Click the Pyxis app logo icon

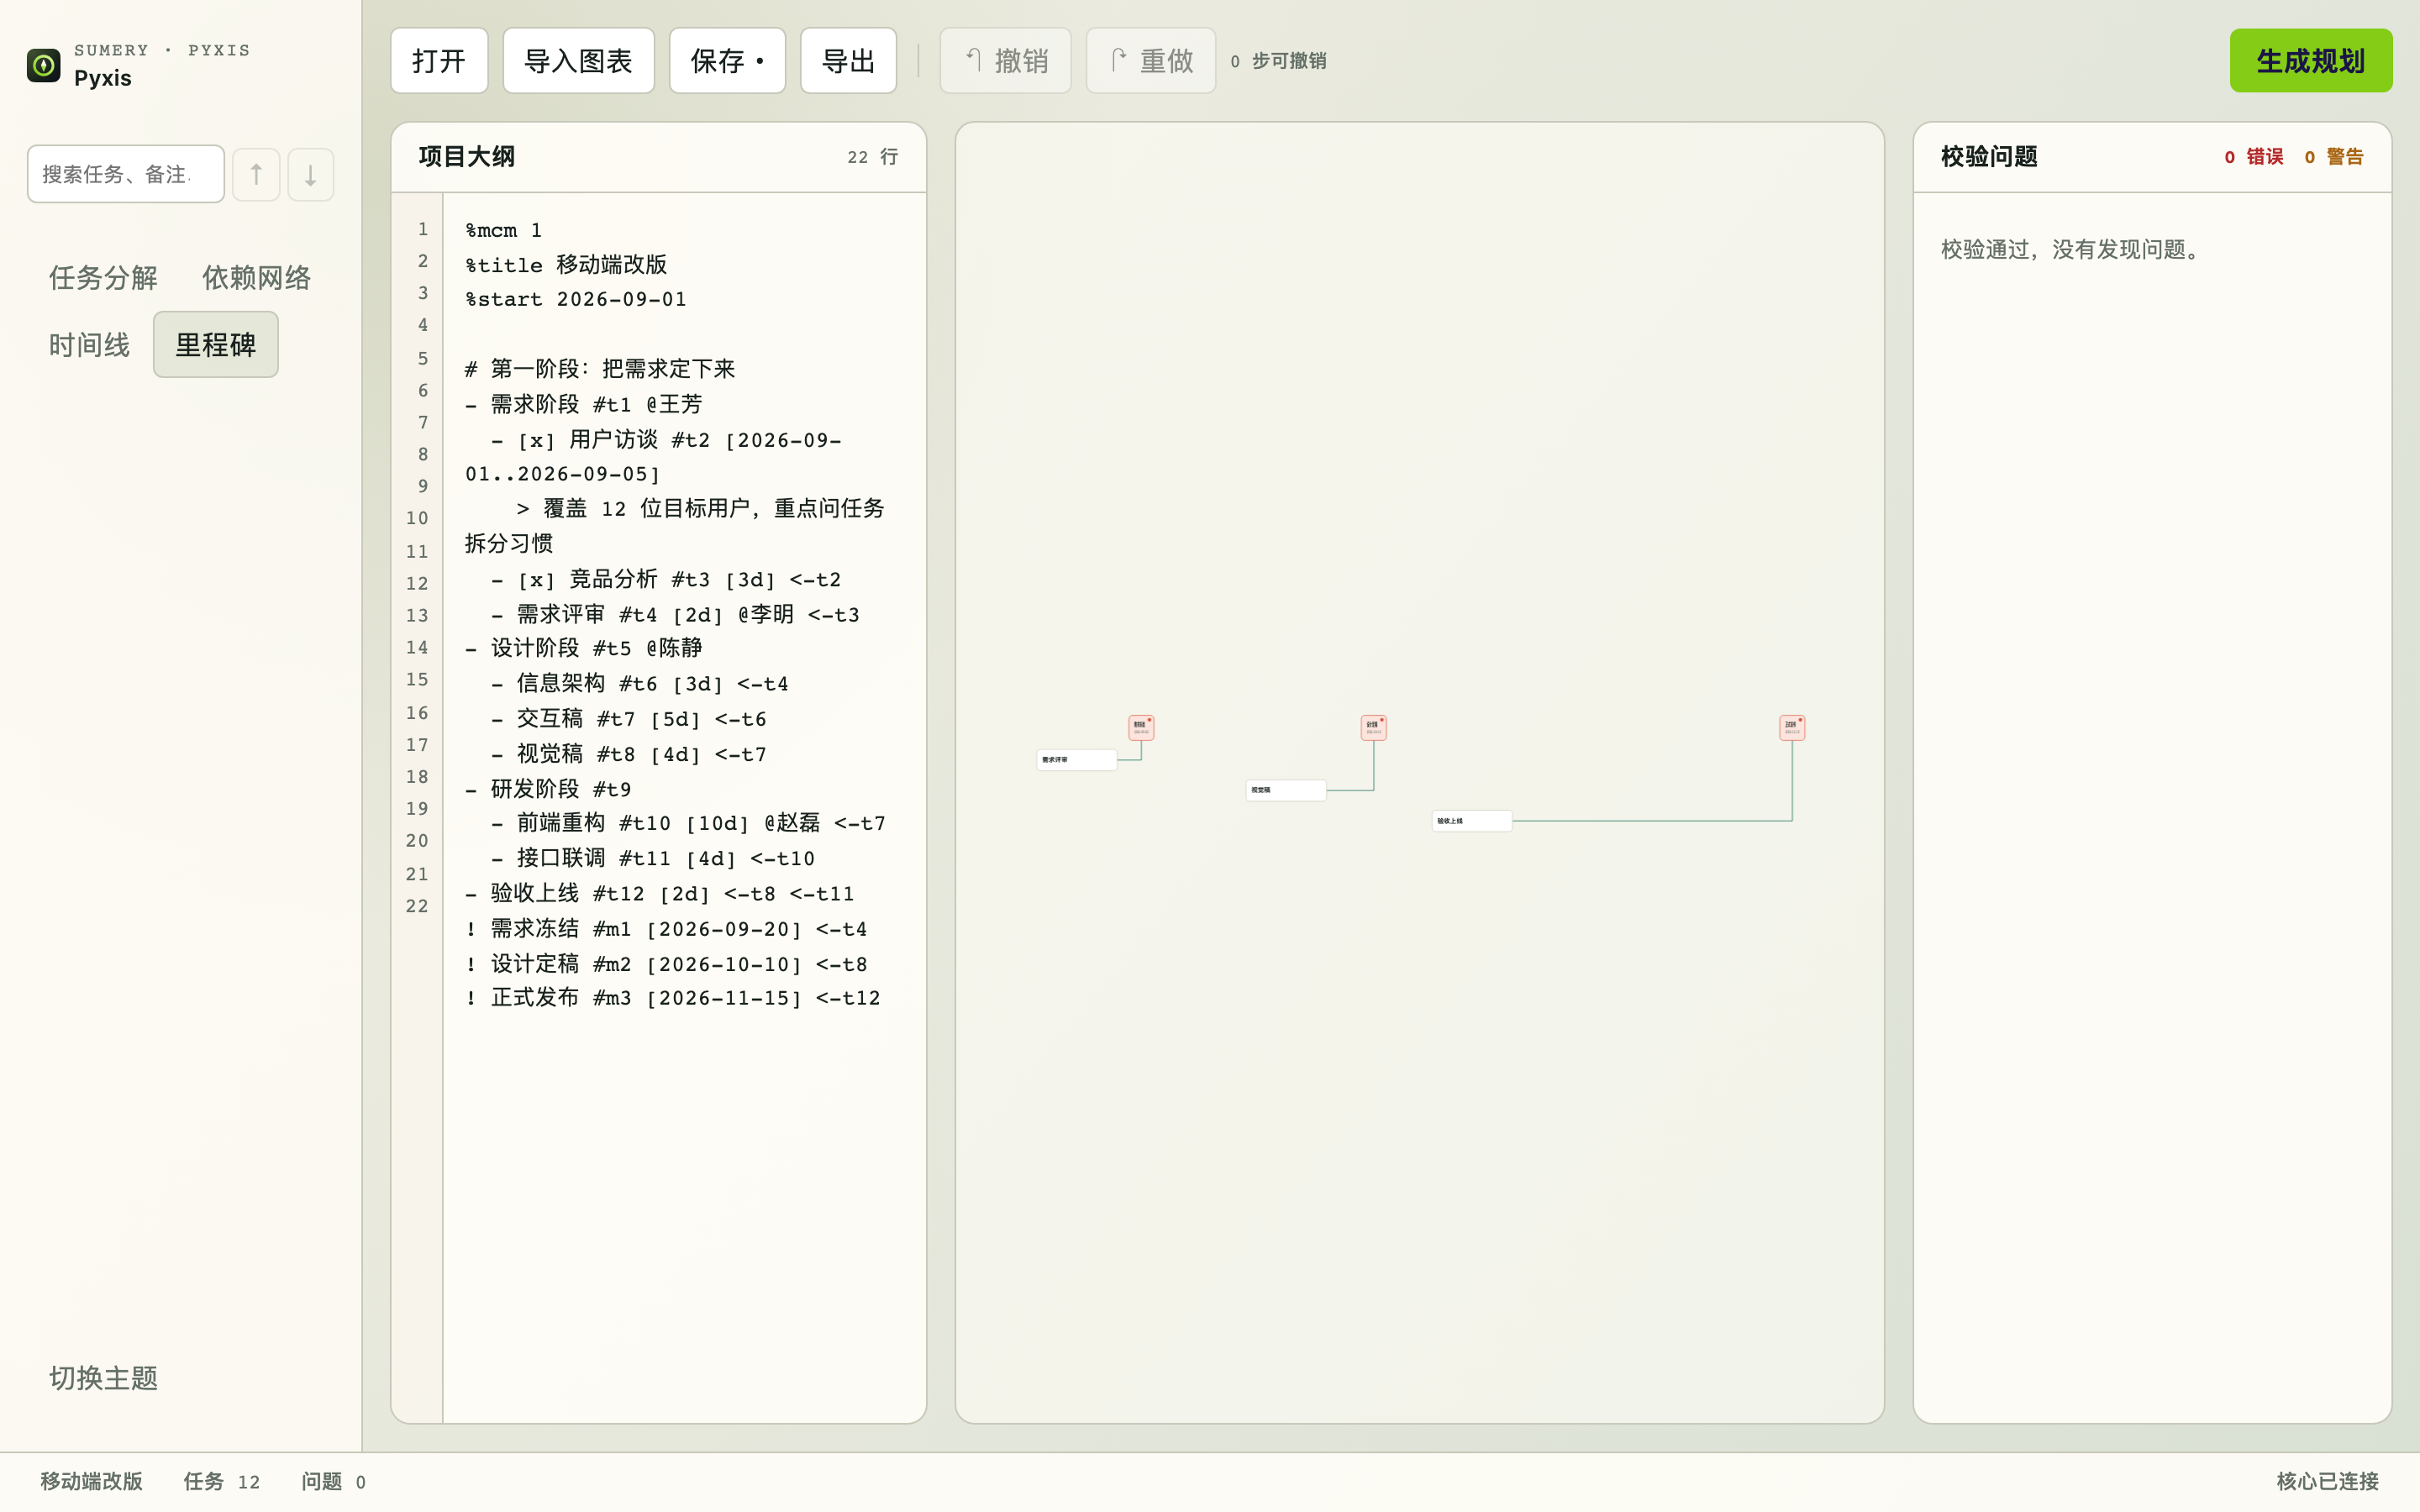pos(43,65)
